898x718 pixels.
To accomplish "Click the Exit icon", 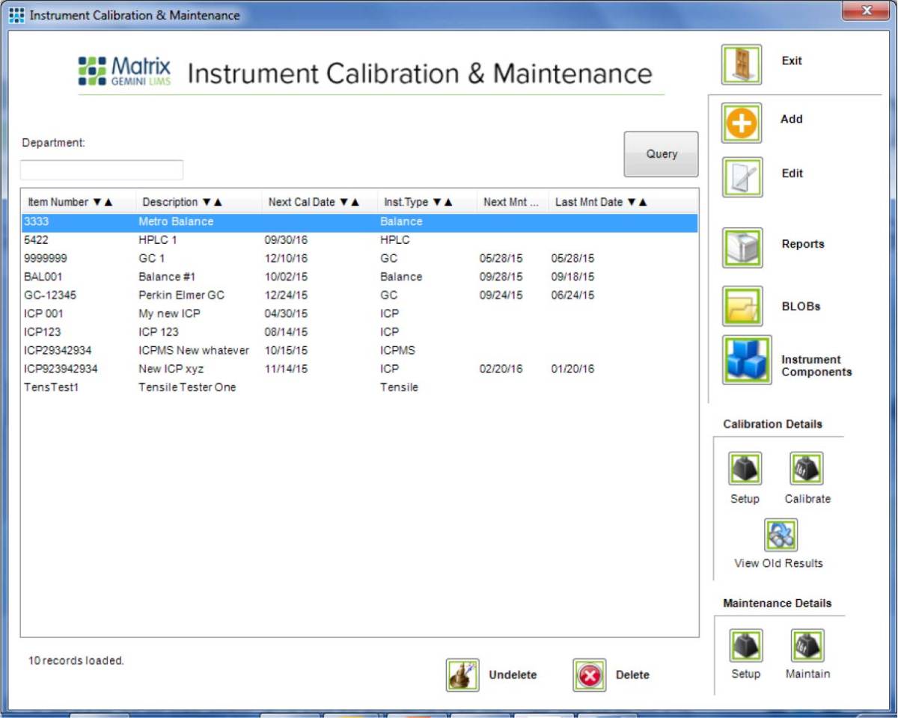I will pyautogui.click(x=740, y=64).
